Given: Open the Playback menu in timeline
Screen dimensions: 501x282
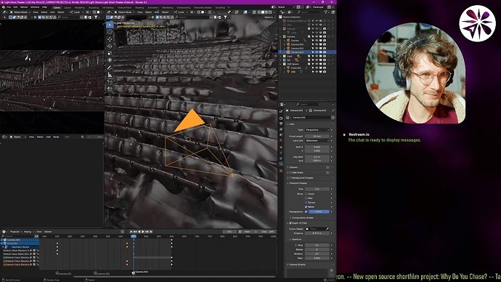Looking at the screenshot, I should (15, 231).
